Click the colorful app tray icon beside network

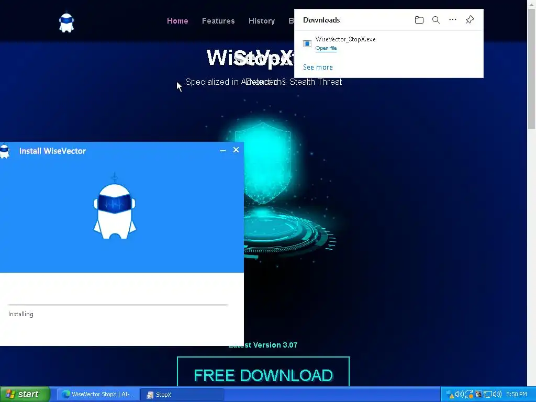point(478,395)
